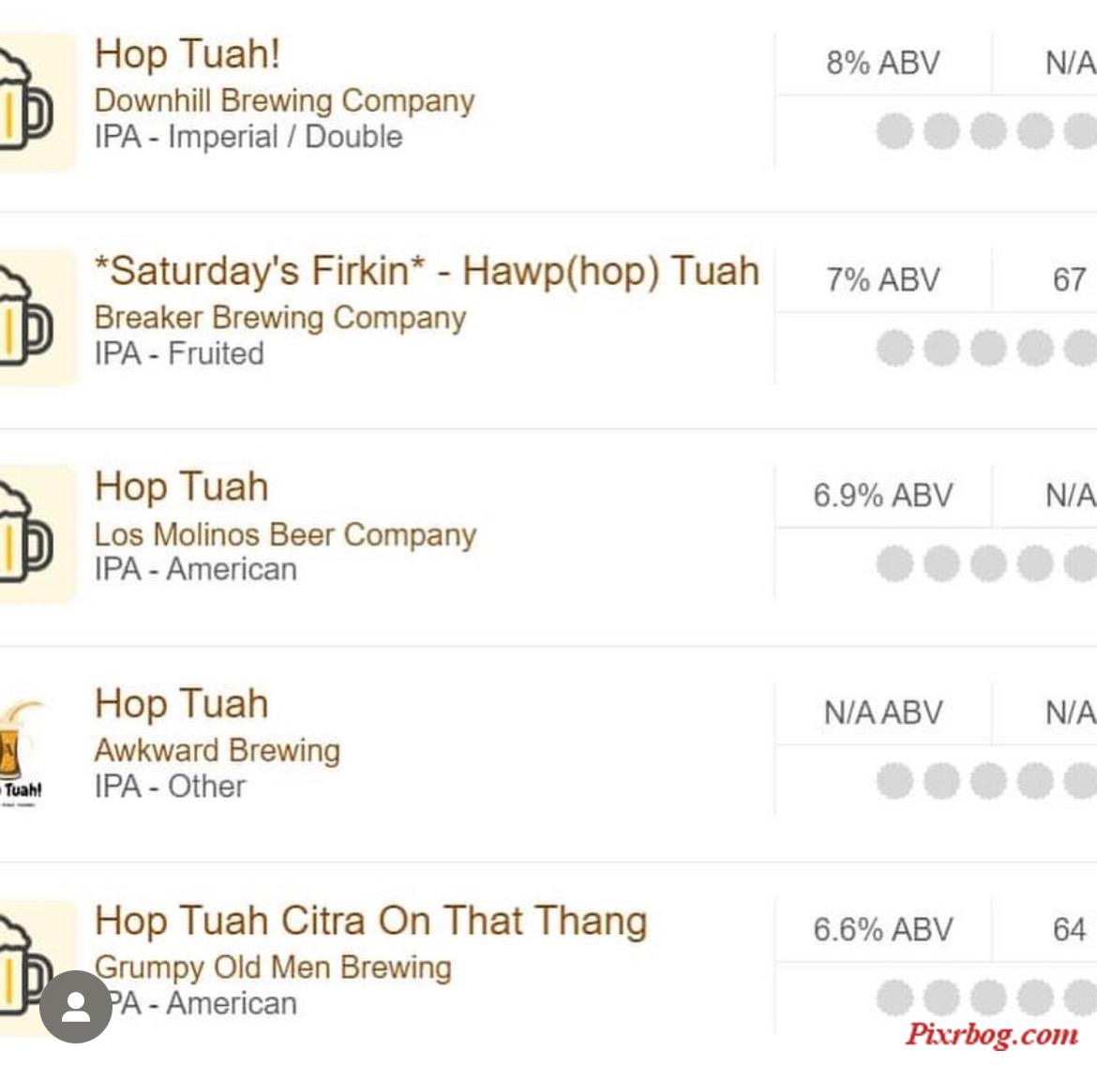This screenshot has height=1065, width=1097.
Task: Click fourth rating cap for Awkward Brewing beer
Action: click(x=1035, y=780)
